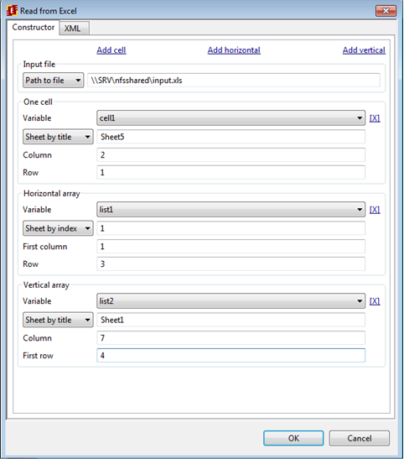
Task: Open the cell1 variable dropdown
Action: 230,118
